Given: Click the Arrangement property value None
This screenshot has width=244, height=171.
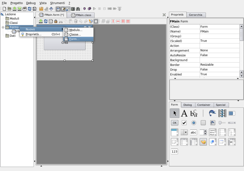Looking at the screenshot, I should pyautogui.click(x=219, y=50).
